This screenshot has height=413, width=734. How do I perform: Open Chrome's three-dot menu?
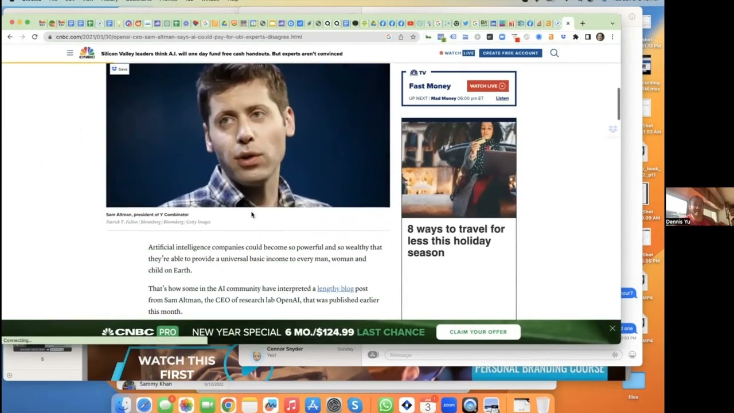[612, 37]
